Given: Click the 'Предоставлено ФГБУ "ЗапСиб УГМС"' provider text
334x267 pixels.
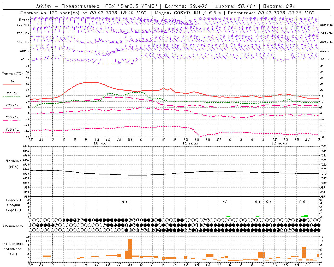Looking at the screenshot, I should click(109, 6).
